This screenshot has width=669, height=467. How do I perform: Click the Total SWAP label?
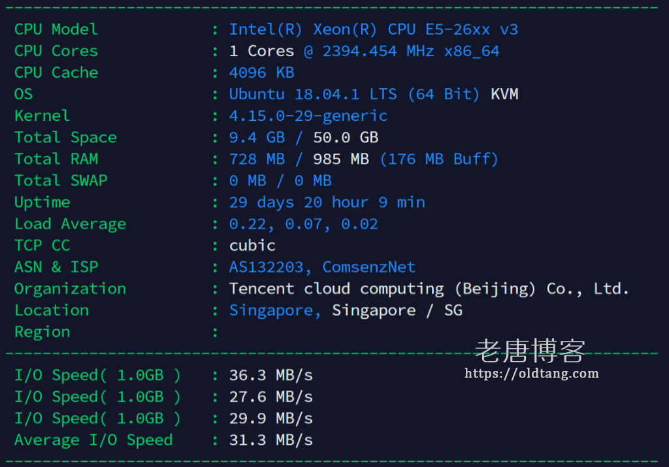(x=61, y=180)
